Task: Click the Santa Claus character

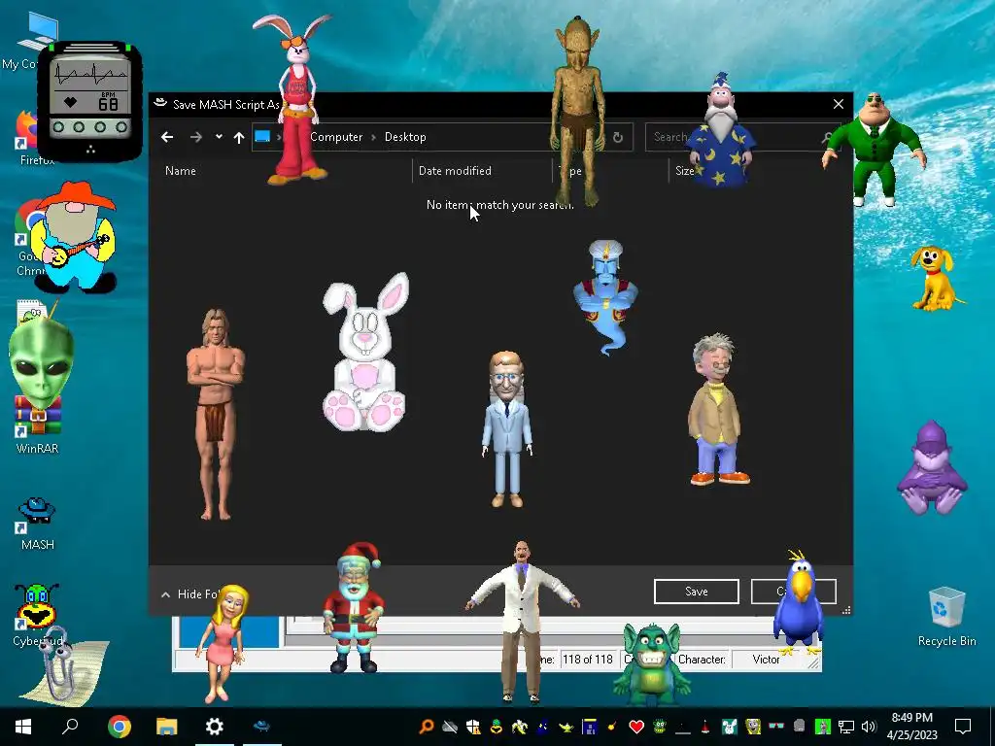Action: coord(354,606)
